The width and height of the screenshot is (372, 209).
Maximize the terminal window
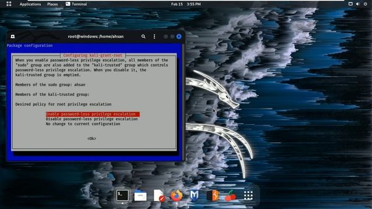(x=173, y=37)
